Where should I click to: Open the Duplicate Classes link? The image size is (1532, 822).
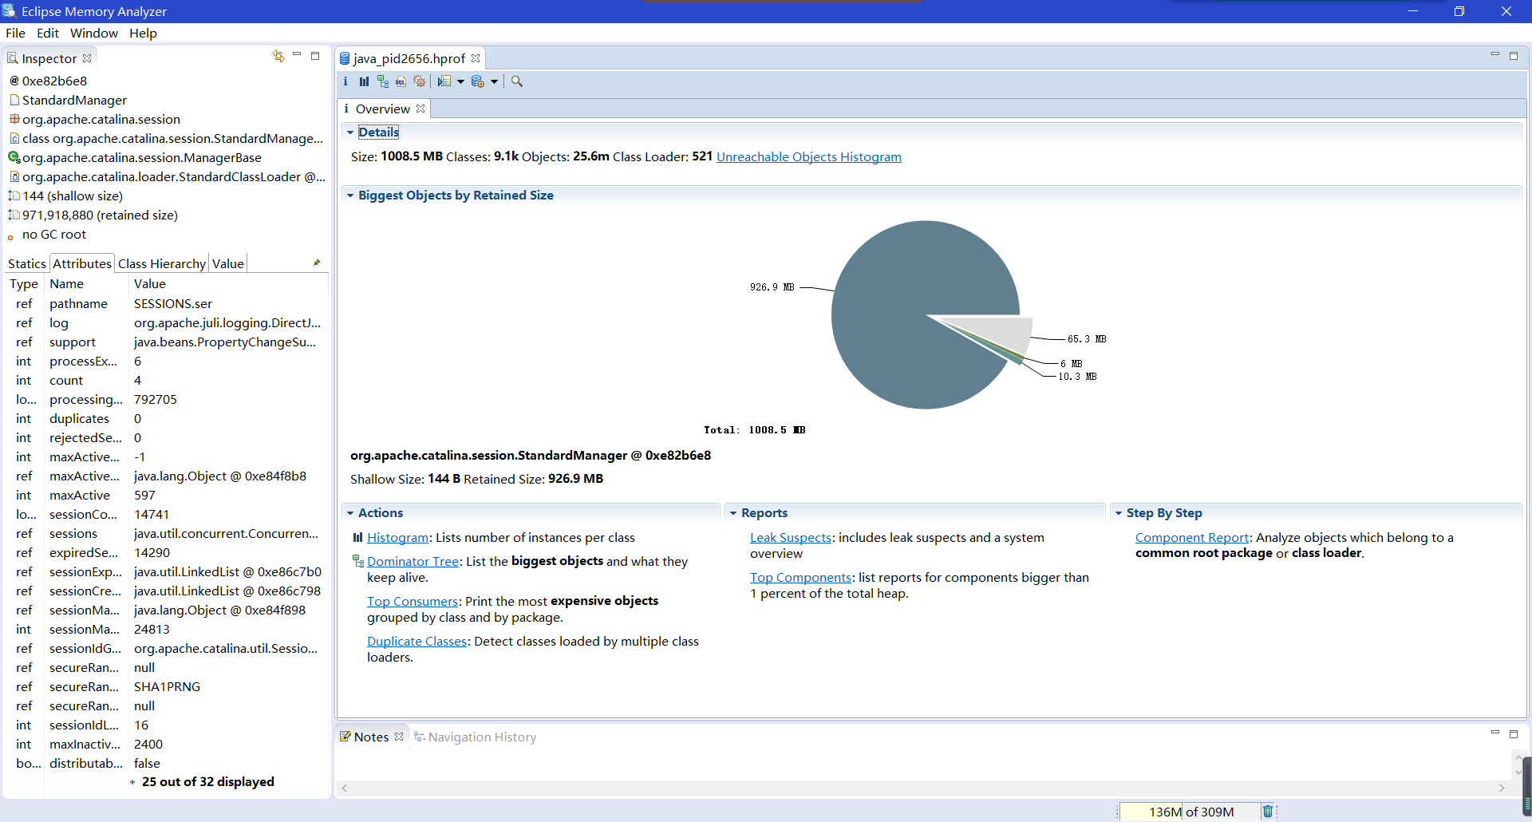click(417, 642)
